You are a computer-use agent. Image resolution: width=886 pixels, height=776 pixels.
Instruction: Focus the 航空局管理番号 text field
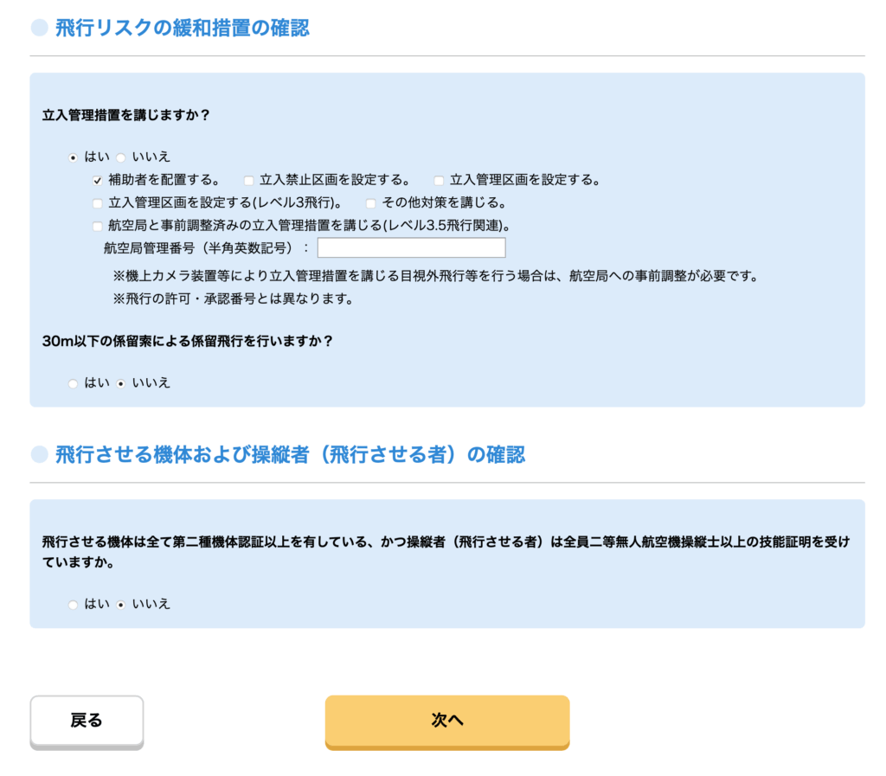pyautogui.click(x=411, y=248)
